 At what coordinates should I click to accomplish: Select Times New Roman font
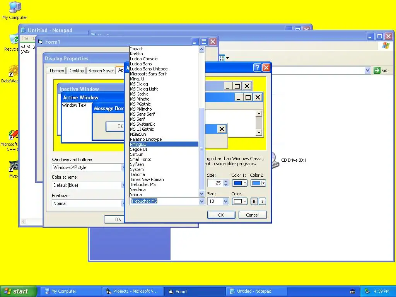(x=164, y=179)
